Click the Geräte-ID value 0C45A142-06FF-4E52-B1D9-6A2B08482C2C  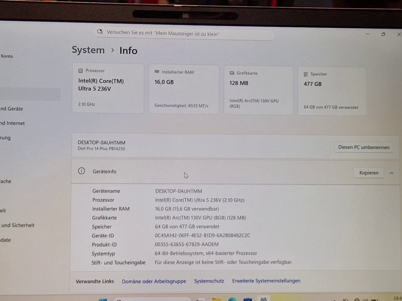pos(203,235)
